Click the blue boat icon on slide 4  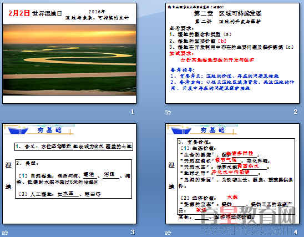click(x=181, y=130)
